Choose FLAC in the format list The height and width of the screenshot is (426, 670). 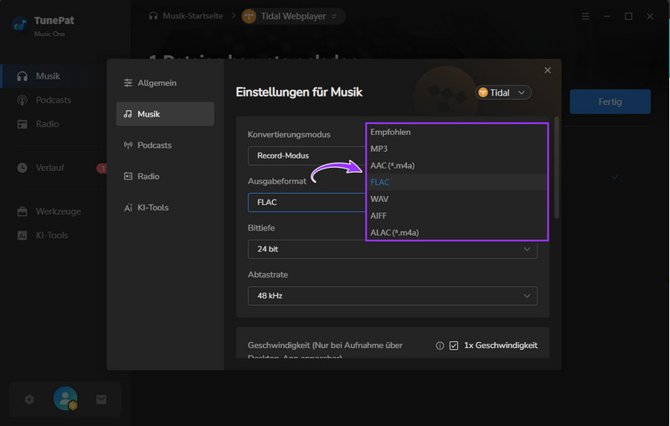coord(456,182)
